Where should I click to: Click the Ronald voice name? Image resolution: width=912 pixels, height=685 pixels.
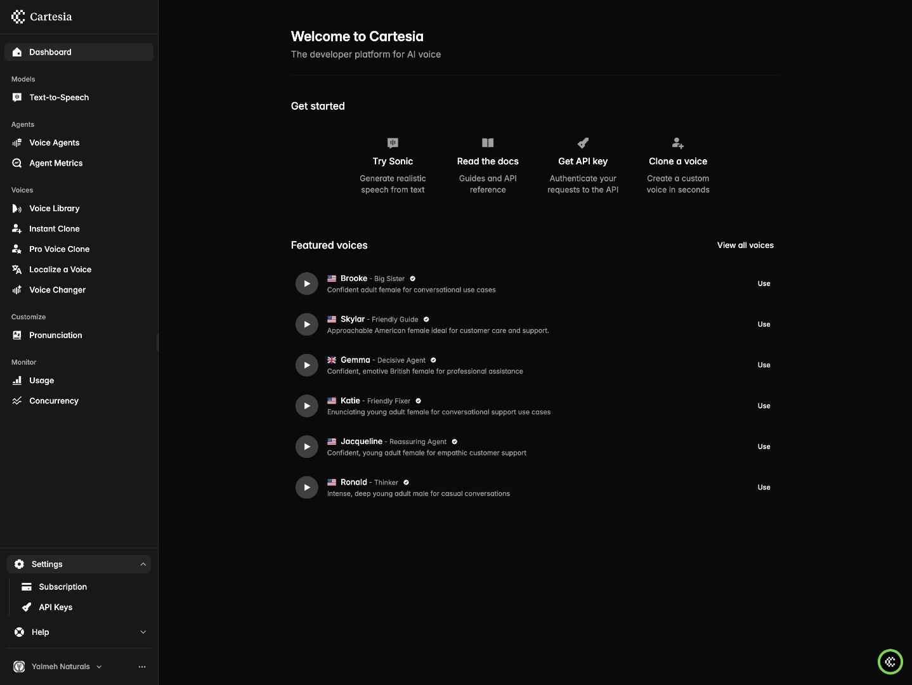(x=354, y=482)
